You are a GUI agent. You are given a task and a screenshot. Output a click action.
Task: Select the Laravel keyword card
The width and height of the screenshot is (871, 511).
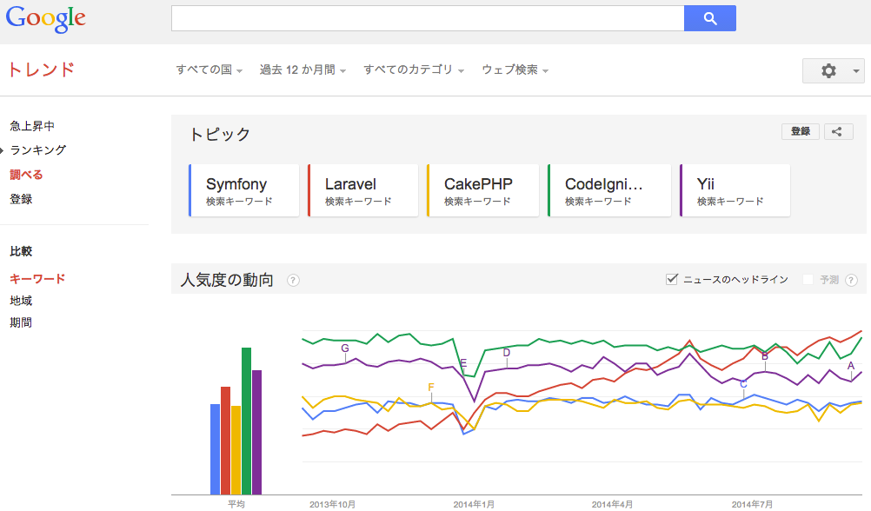[362, 190]
